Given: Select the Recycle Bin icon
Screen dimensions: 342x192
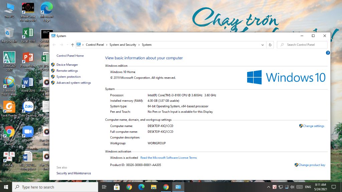Looking at the screenshot, I should (9, 35).
